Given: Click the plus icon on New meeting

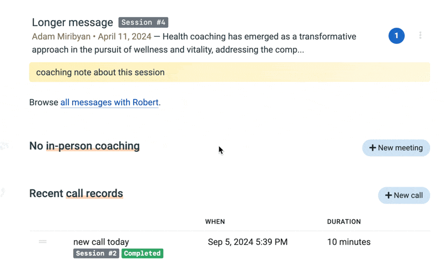Looking at the screenshot, I should (372, 148).
